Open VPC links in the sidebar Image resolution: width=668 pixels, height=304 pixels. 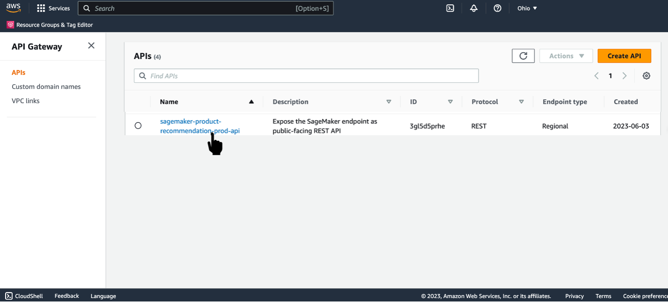click(x=26, y=101)
